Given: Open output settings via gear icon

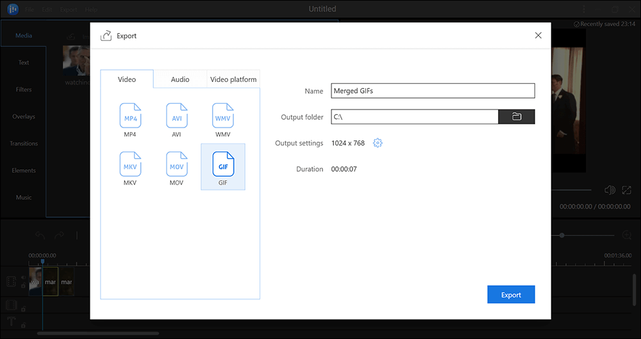Looking at the screenshot, I should (378, 143).
